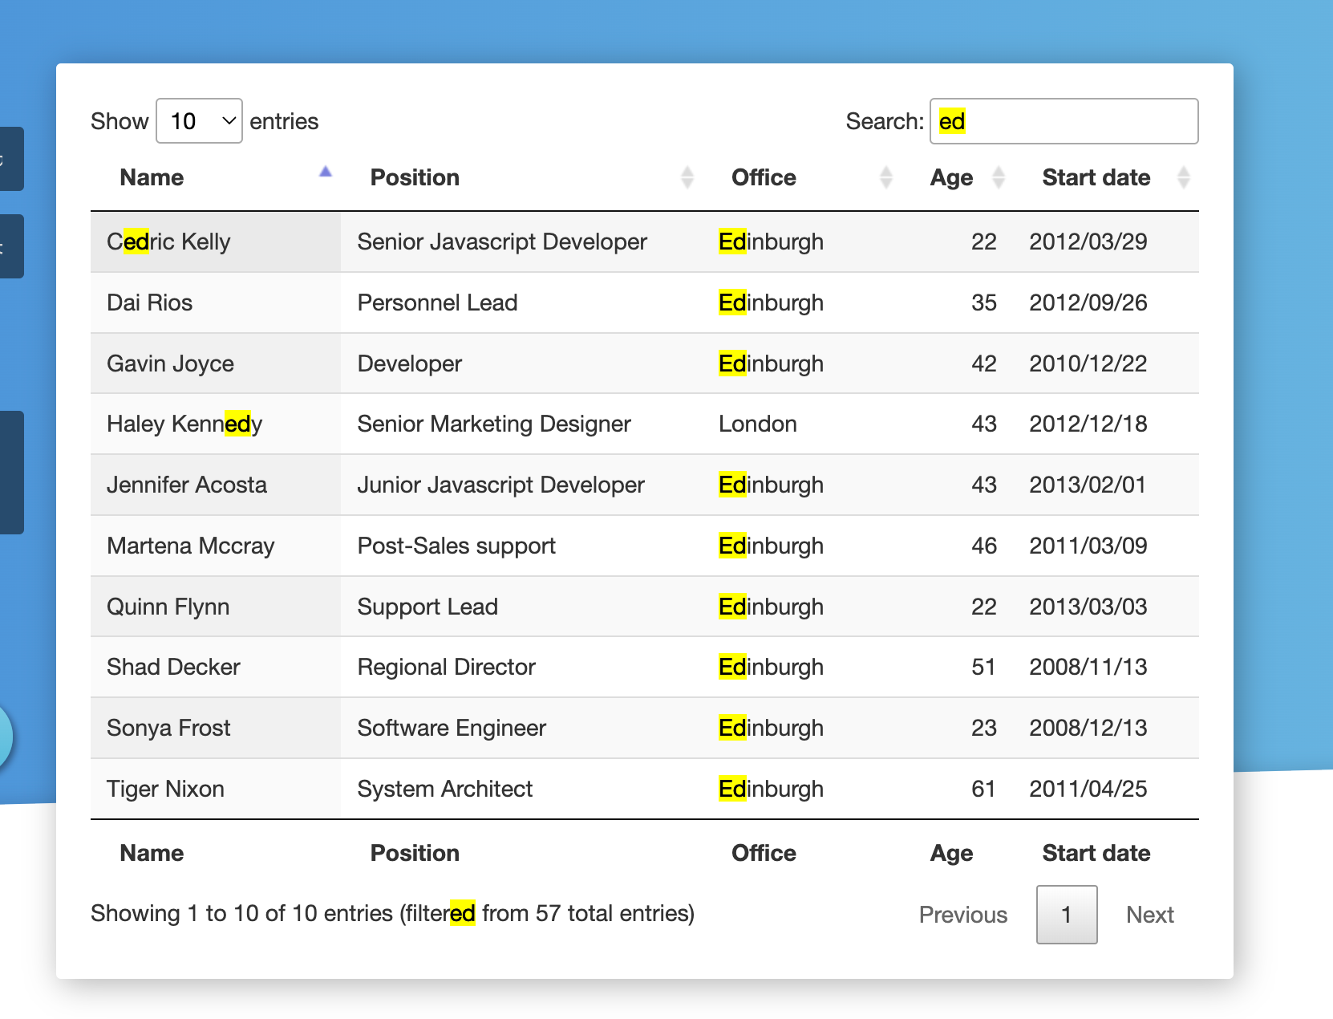Click the Support Lead position cell
This screenshot has height=1019, width=1333.
521,607
